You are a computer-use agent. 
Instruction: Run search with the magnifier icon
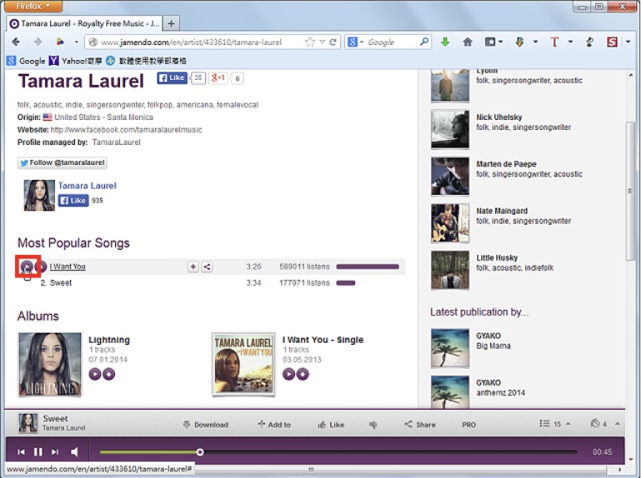tap(424, 42)
